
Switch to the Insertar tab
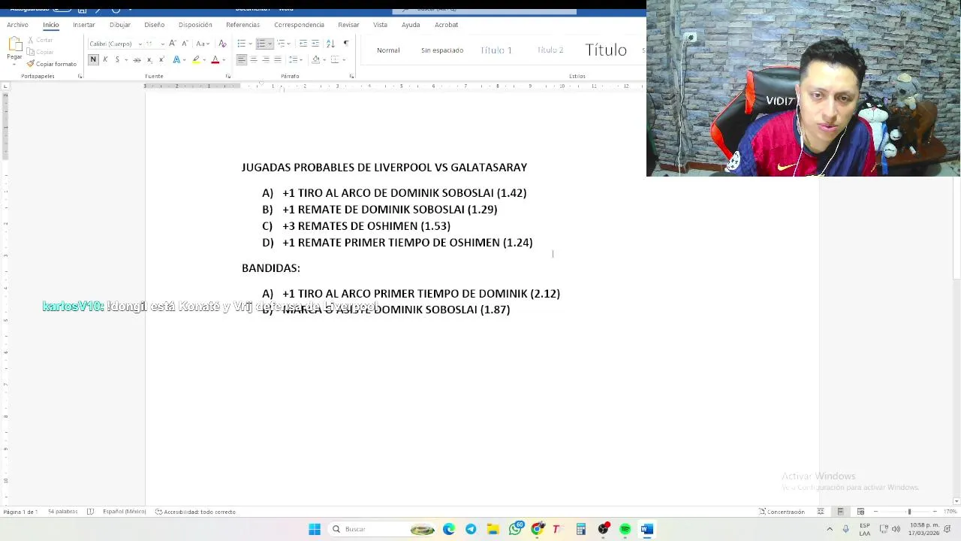[84, 25]
